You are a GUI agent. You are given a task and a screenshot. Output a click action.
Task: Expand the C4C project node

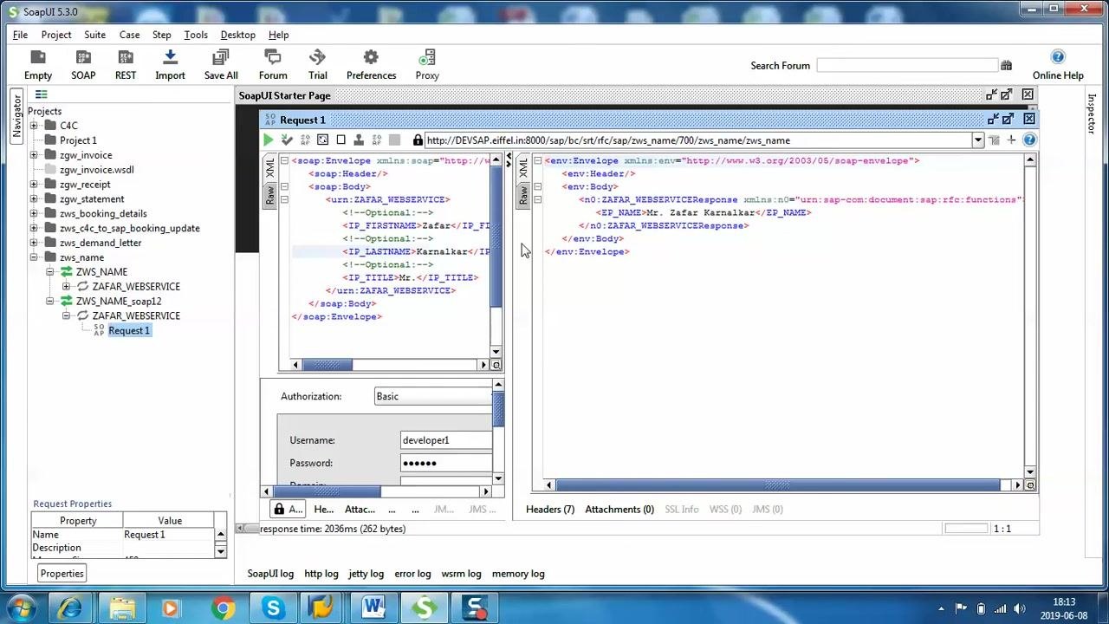[x=34, y=126]
